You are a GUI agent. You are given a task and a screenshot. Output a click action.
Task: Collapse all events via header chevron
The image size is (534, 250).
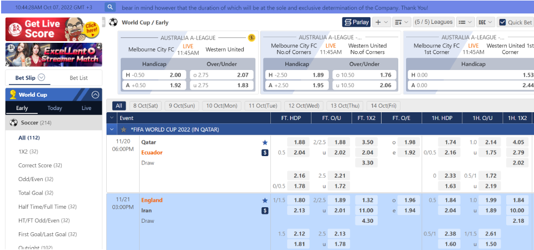[x=112, y=118]
